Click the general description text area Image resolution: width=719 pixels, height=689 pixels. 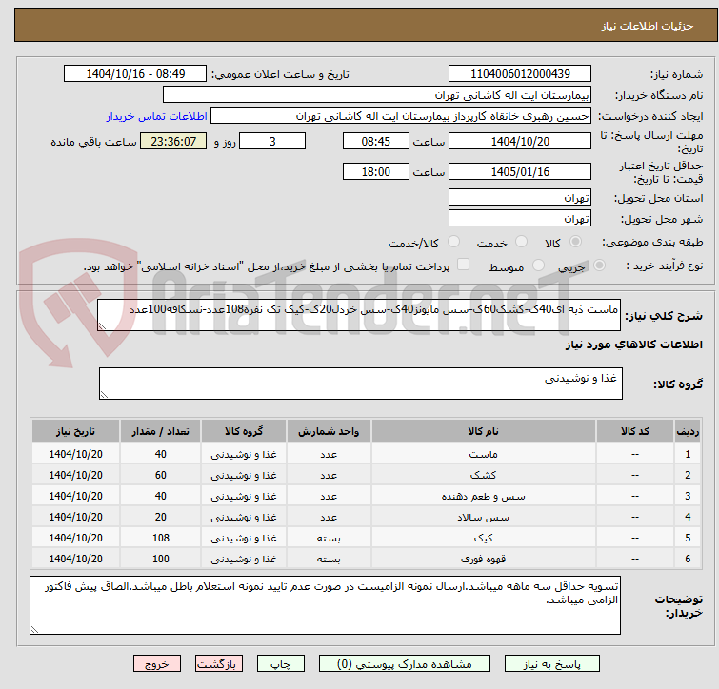[x=359, y=315]
